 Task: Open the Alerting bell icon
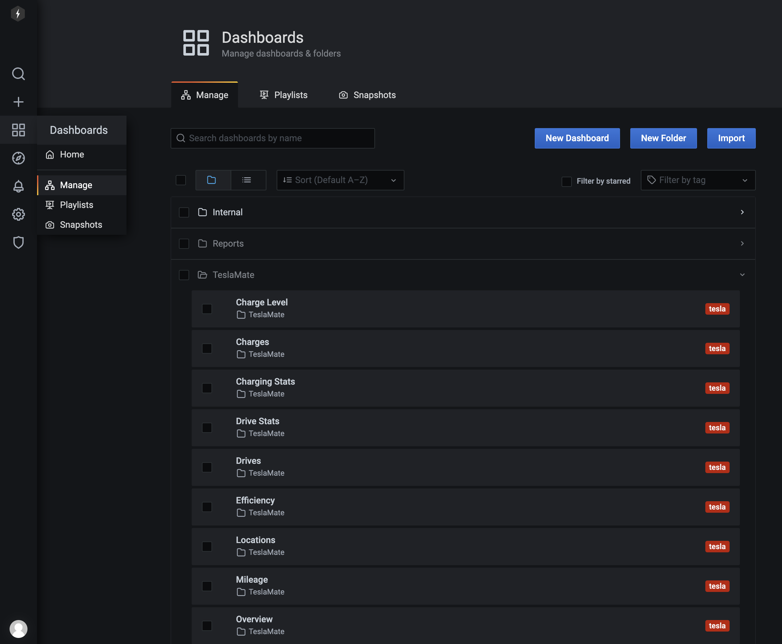pyautogui.click(x=18, y=186)
